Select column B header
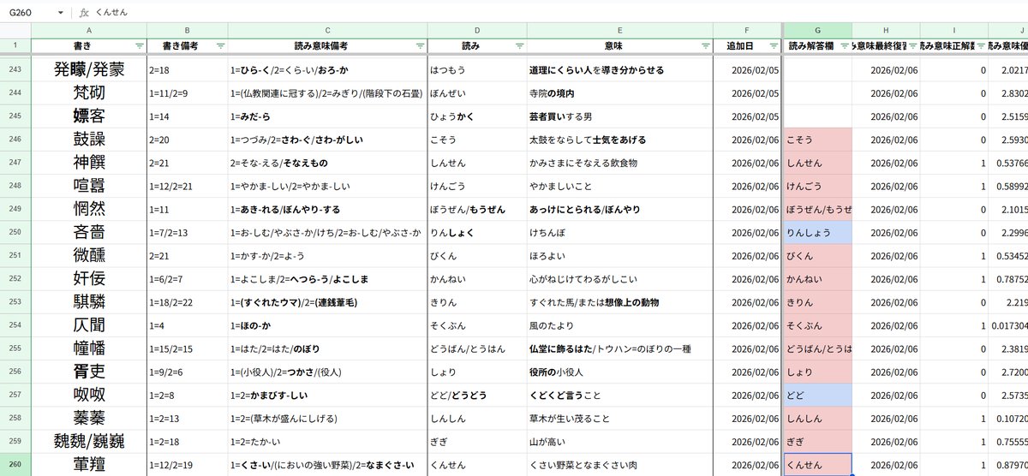Image resolution: width=1028 pixels, height=476 pixels. pos(187,30)
